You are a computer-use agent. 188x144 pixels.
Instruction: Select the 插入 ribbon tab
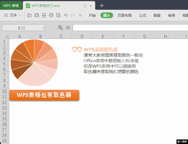(107, 15)
